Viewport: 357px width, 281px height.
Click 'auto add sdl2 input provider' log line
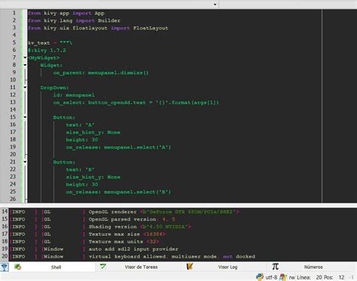95,249
